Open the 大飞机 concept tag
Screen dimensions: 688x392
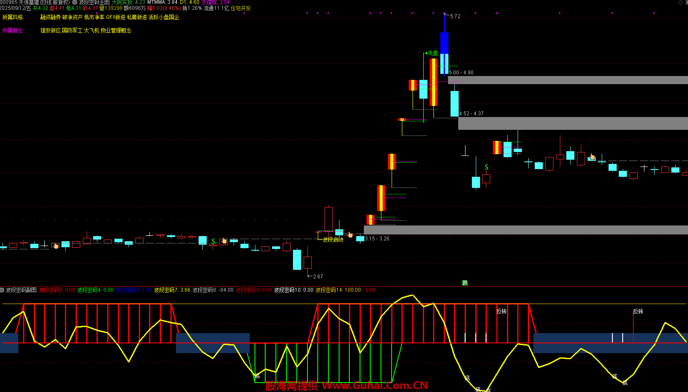click(91, 30)
